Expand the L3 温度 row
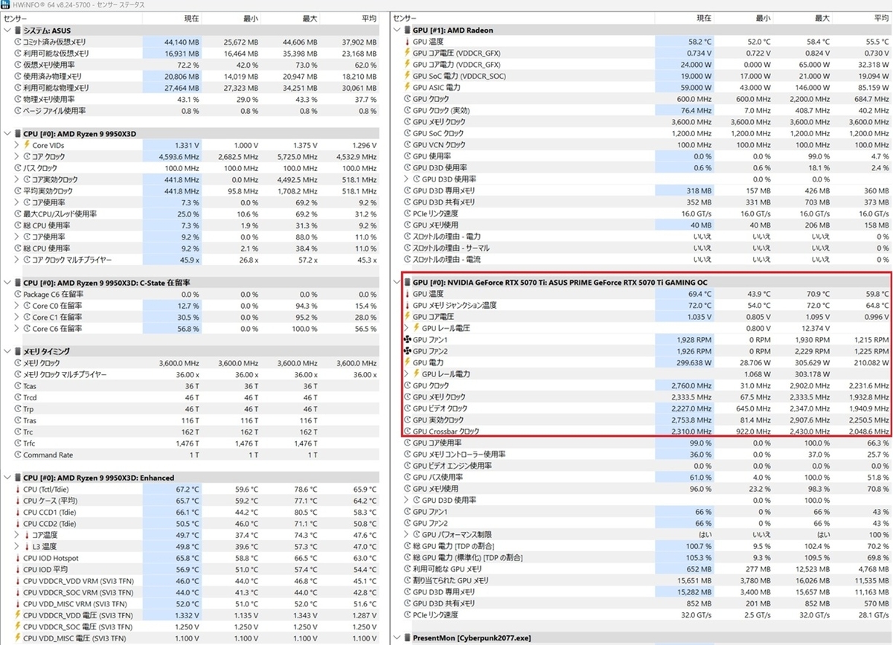This screenshot has width=893, height=645. (16, 547)
